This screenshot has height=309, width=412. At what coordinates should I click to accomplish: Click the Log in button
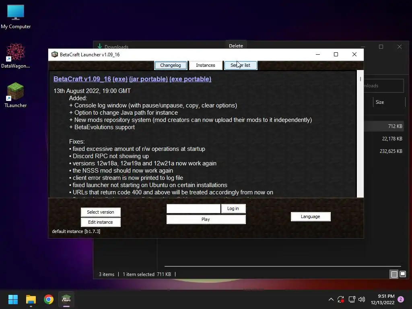pos(233,209)
